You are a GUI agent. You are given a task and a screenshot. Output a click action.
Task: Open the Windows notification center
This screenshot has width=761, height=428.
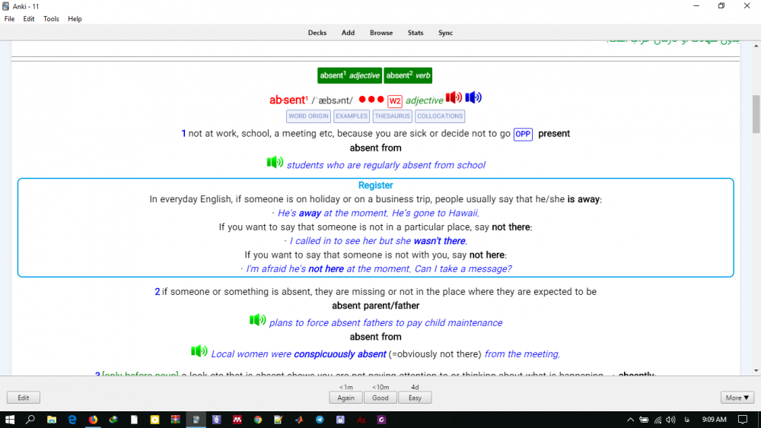(743, 420)
